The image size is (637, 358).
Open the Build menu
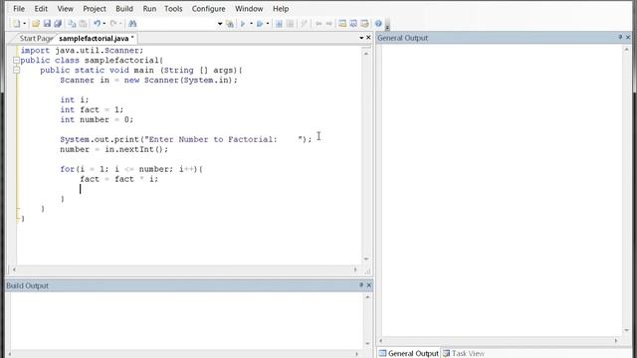click(124, 9)
